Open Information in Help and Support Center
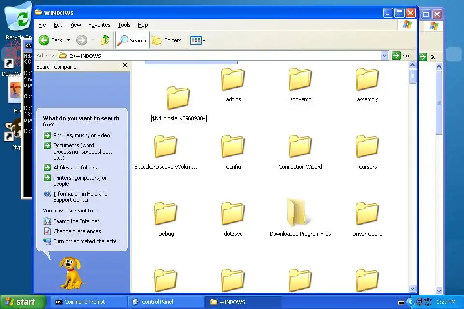 tap(80, 197)
